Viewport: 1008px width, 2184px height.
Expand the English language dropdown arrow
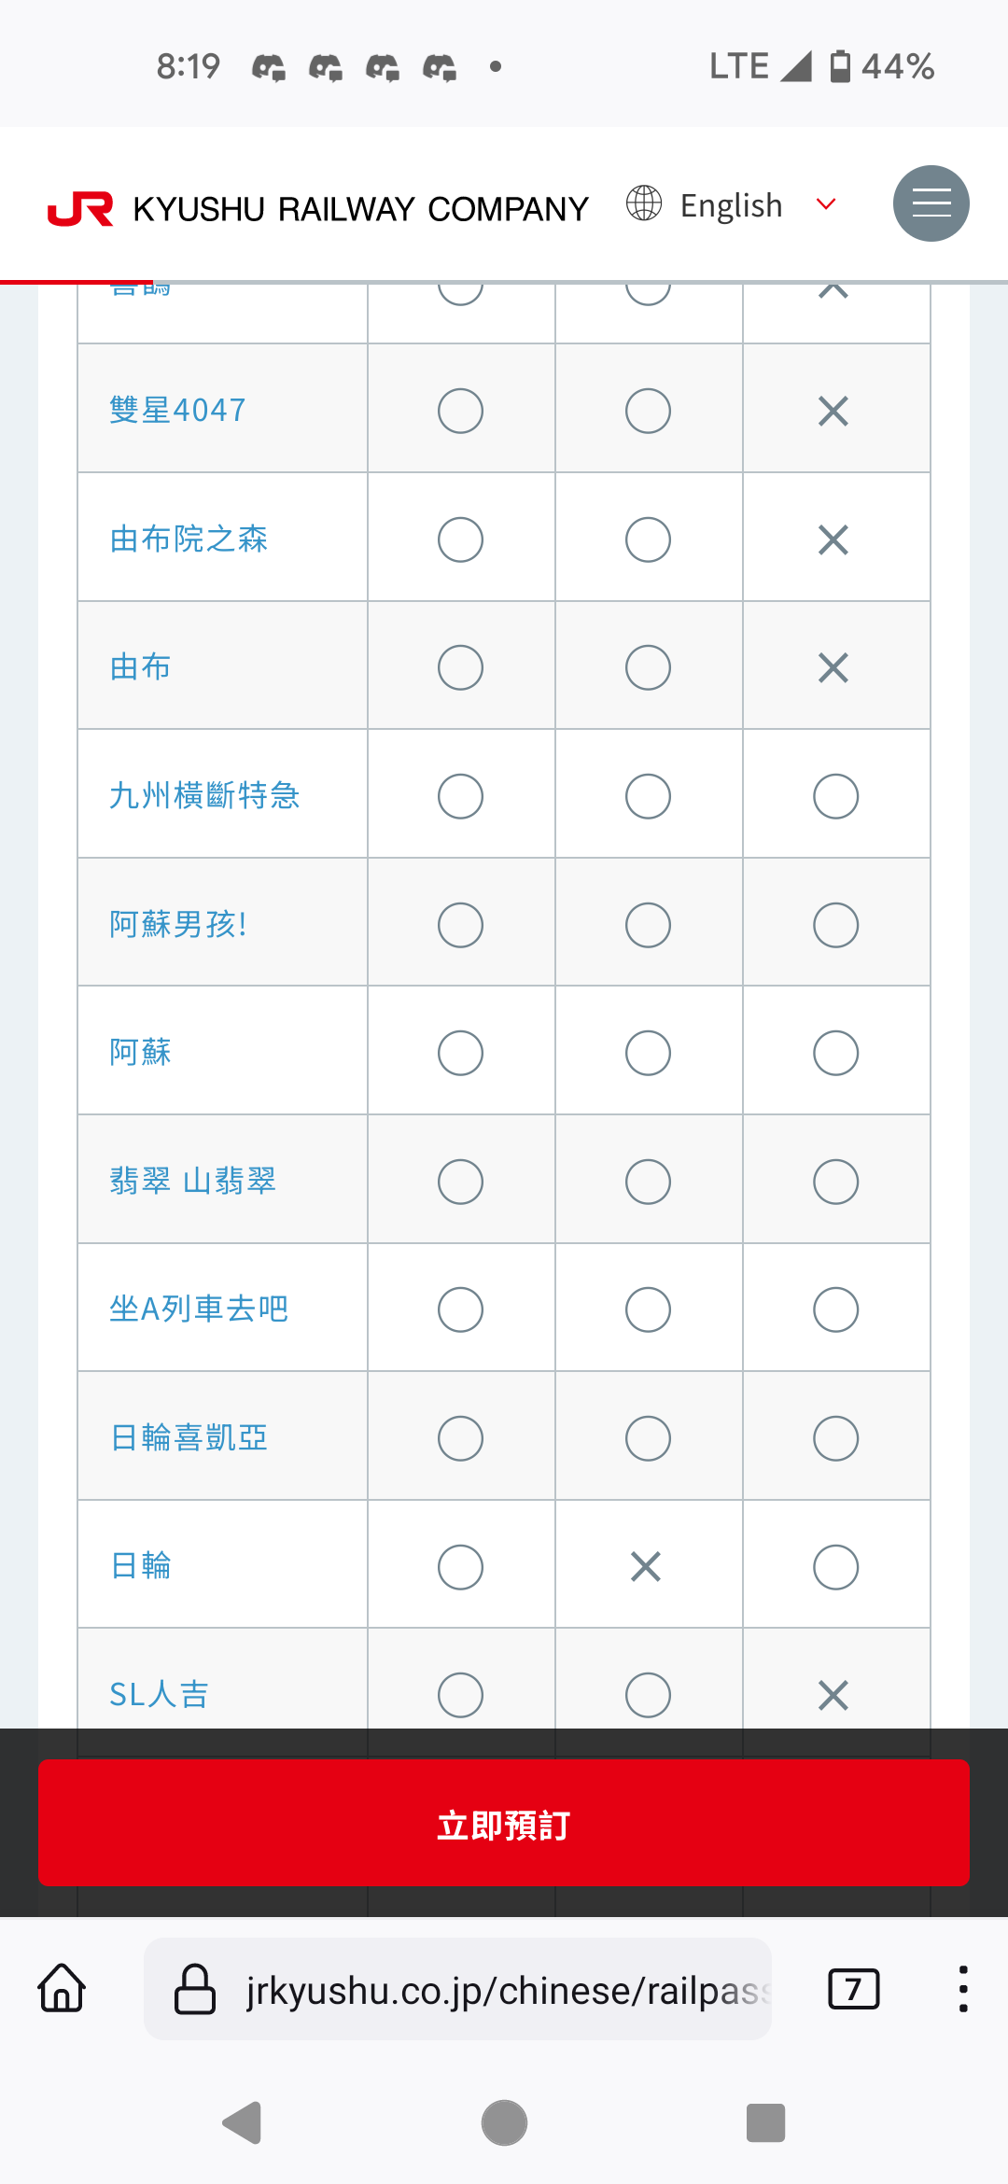825,204
